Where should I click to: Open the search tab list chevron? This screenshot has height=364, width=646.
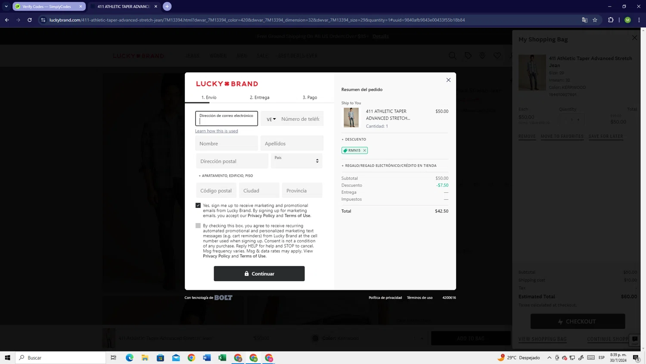click(6, 6)
